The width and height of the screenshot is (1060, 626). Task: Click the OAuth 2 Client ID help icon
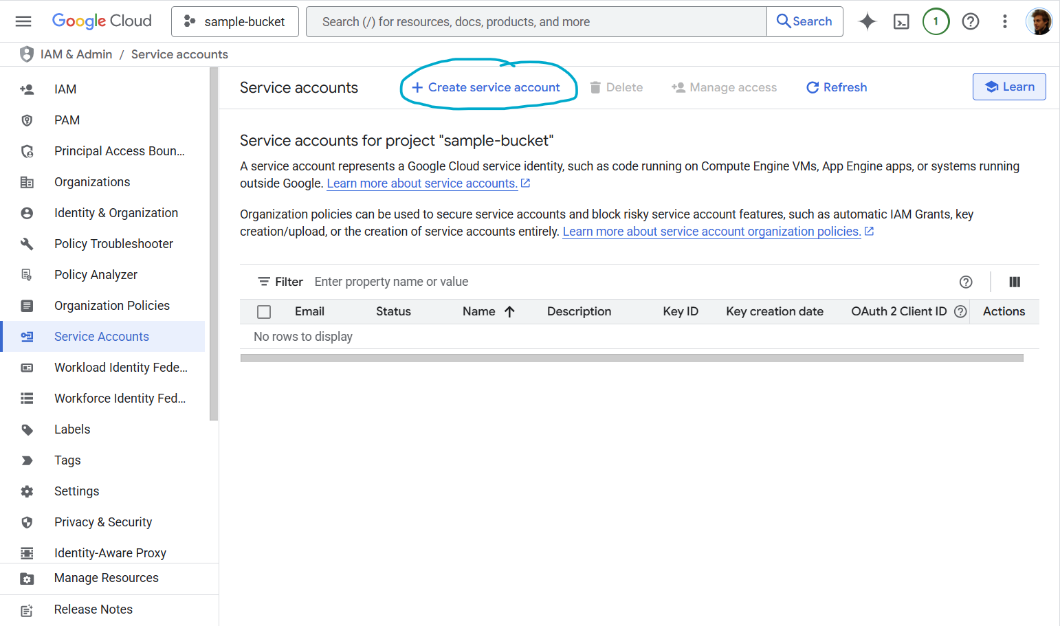click(960, 311)
